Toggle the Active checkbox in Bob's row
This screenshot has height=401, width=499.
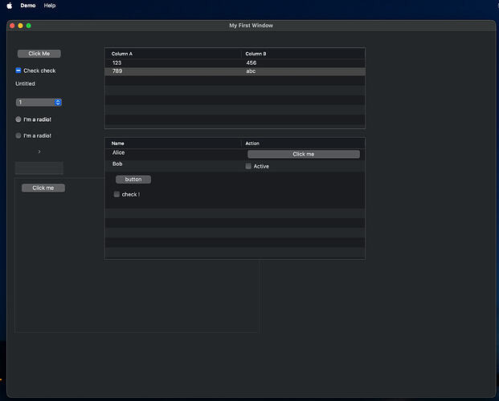point(248,166)
